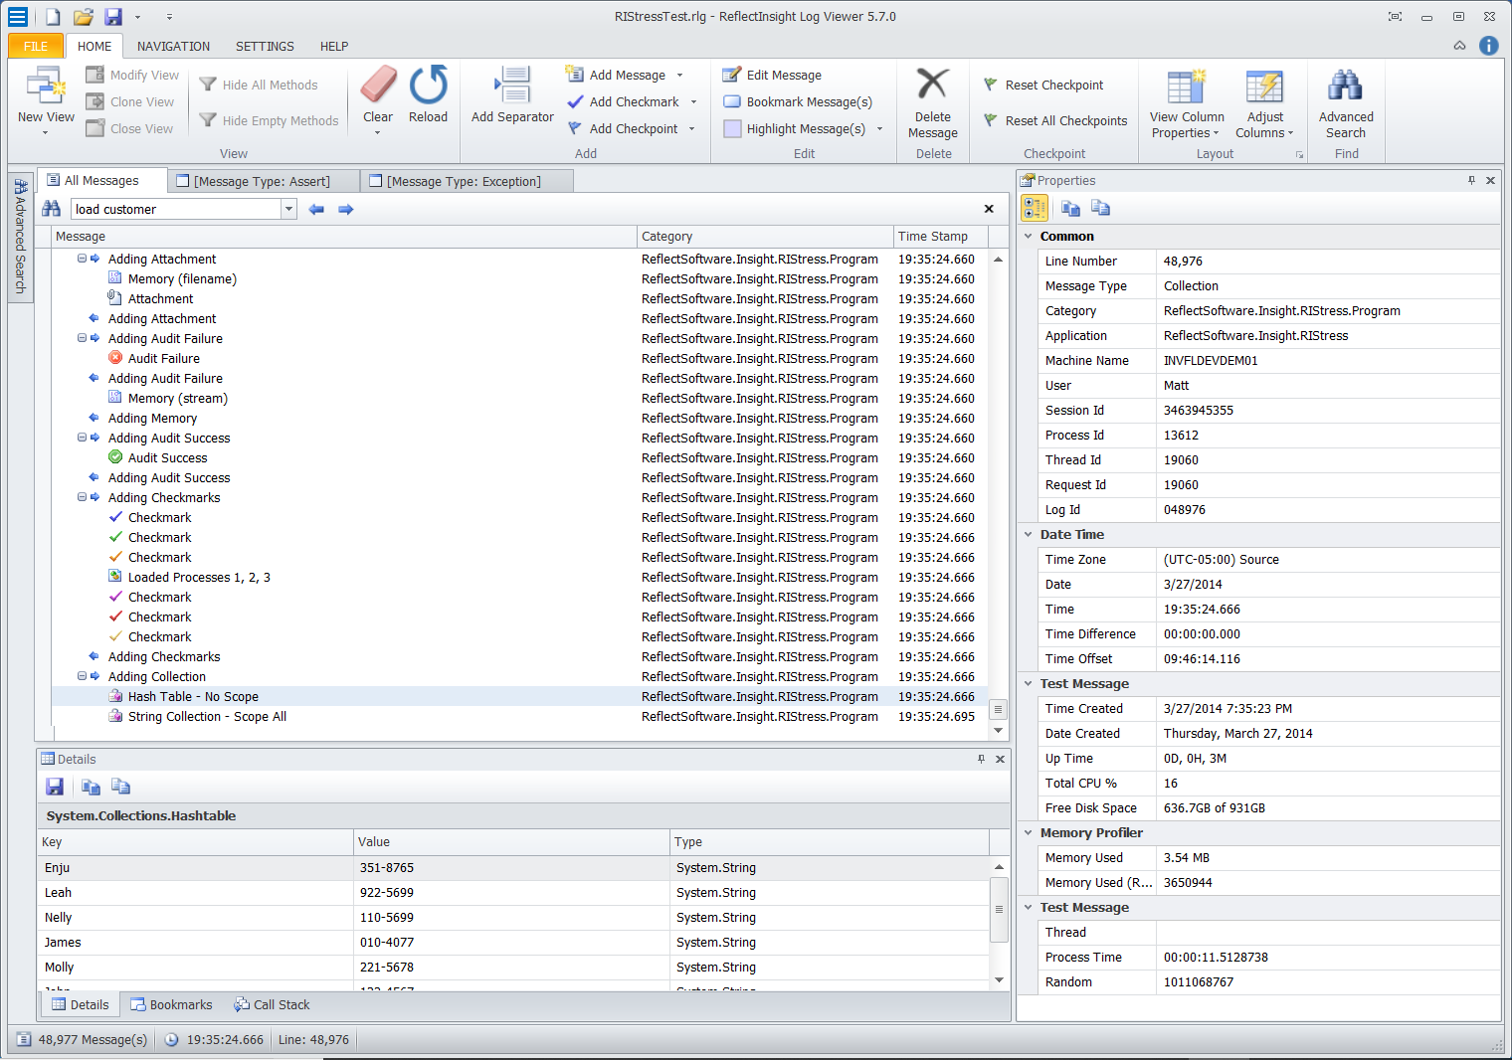Collapse the Date Time properties section
This screenshot has height=1060, width=1512.
pos(1029,534)
